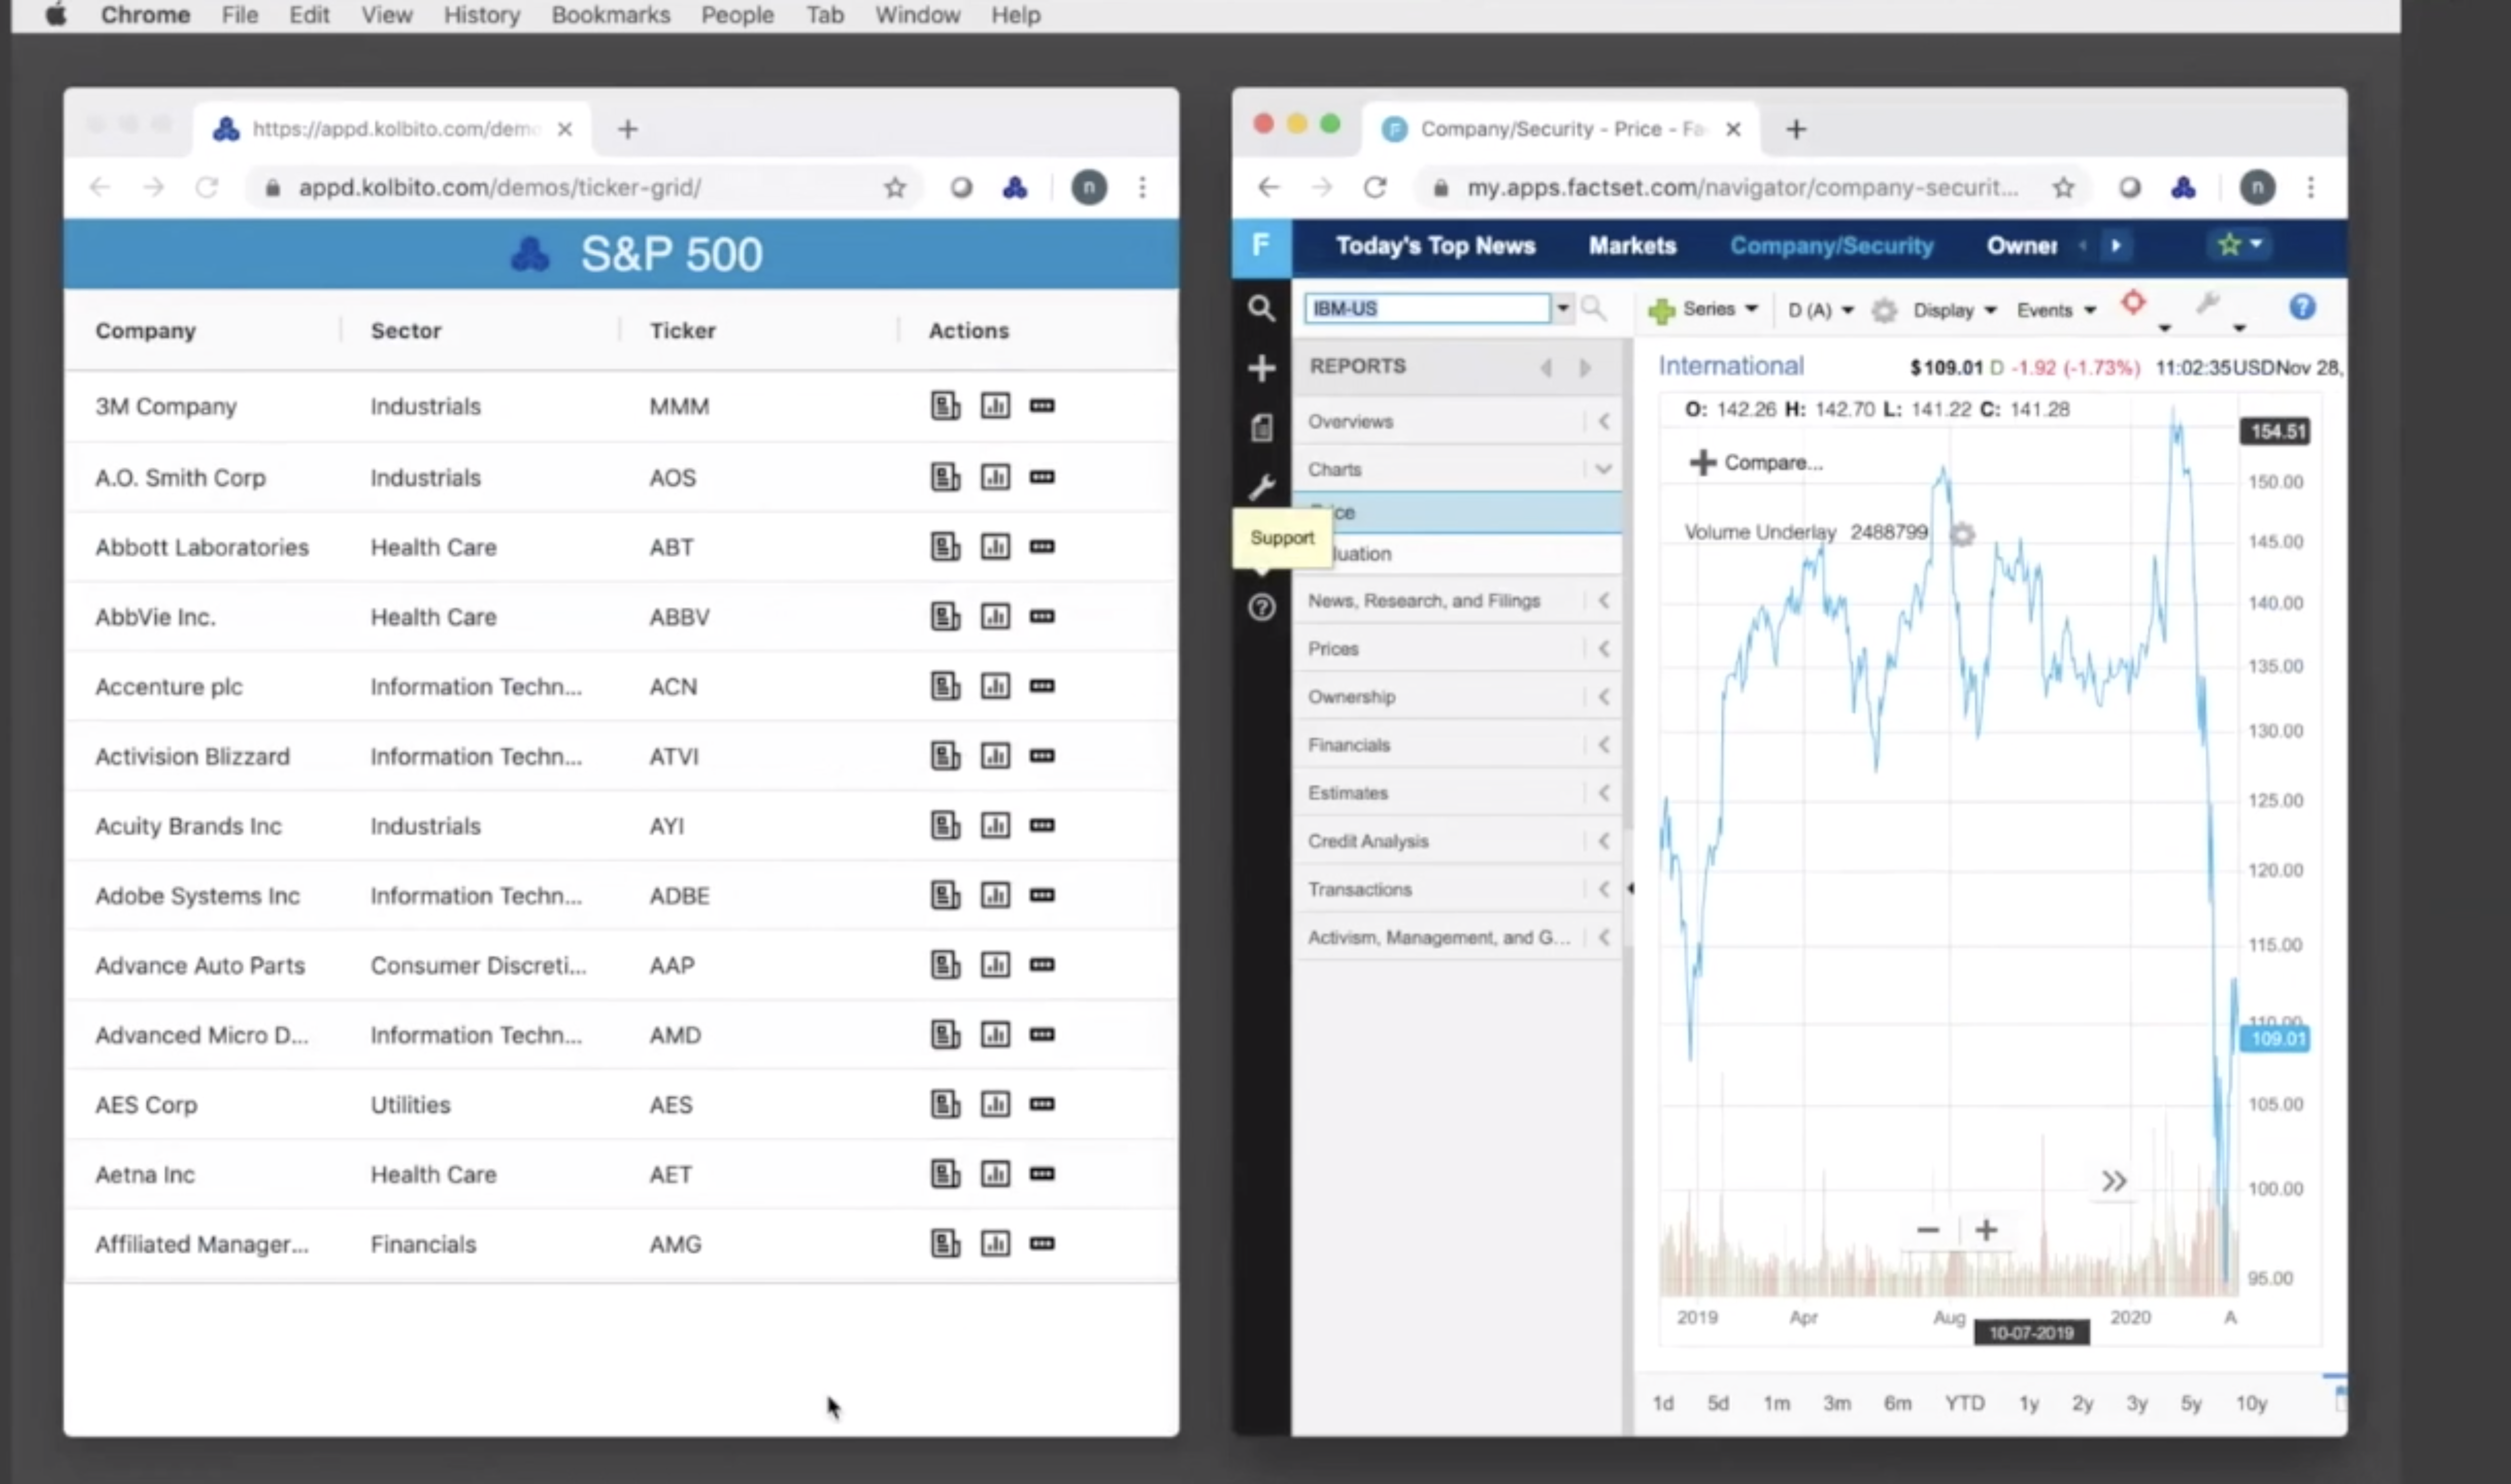
Task: Click the more-actions icon for Accenture plc
Action: click(1042, 686)
